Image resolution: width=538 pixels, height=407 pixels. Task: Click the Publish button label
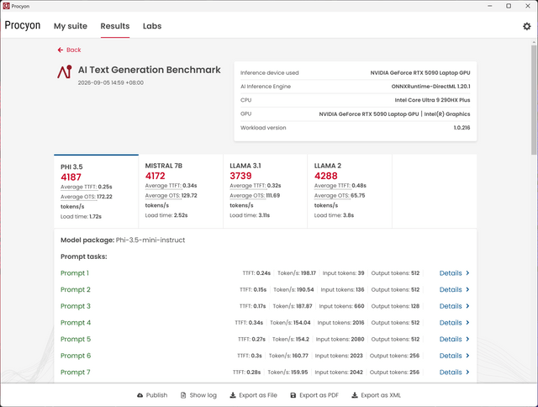(157, 395)
